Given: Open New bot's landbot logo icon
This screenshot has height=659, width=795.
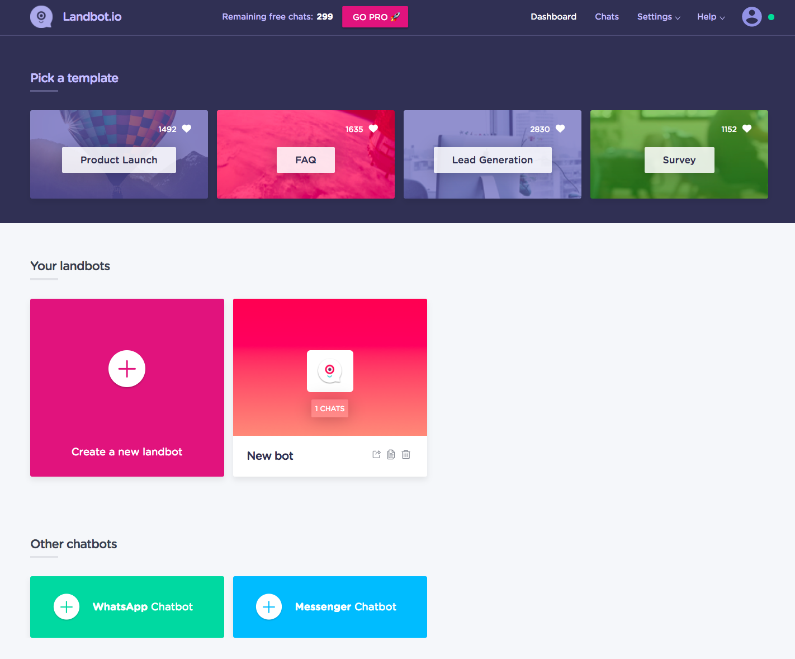Looking at the screenshot, I should pyautogui.click(x=330, y=371).
